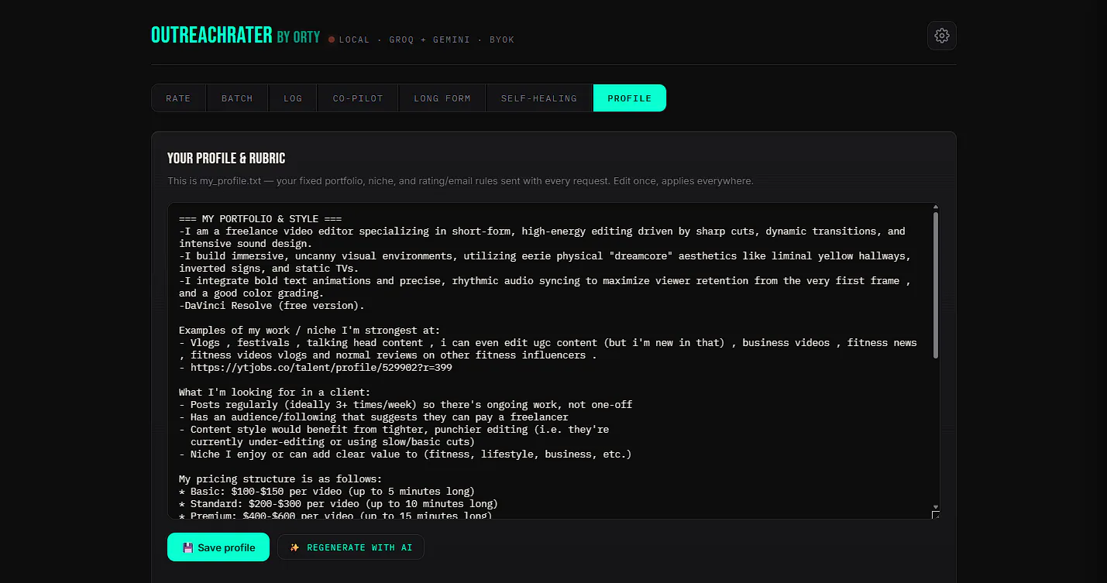Click the textarea scroll up arrow
Image resolution: width=1107 pixels, height=583 pixels.
(x=936, y=207)
